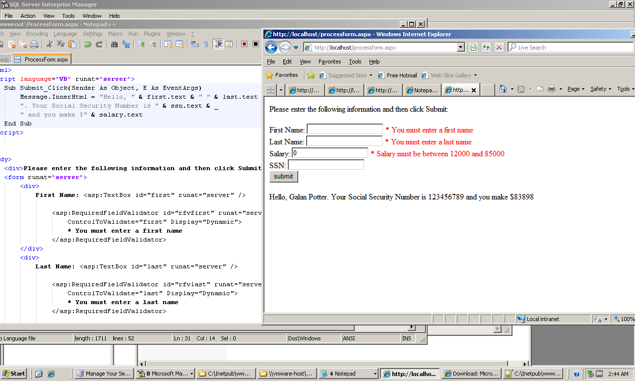The image size is (635, 381).
Task: Click into the First Name text box
Action: [x=345, y=129]
